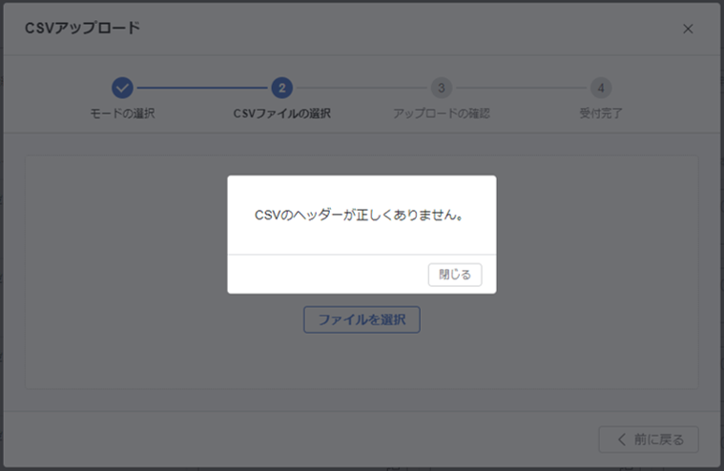Viewport: 724px width, 471px height.
Task: Close the CSVアップロード dialog with X
Action: pos(688,29)
